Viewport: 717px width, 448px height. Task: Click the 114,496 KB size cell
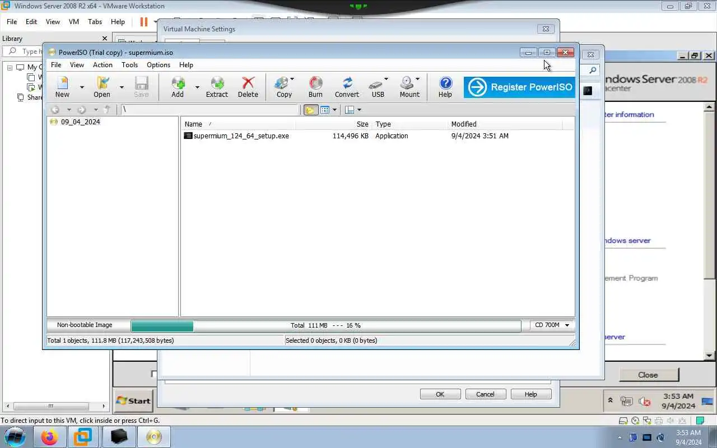[x=350, y=136]
